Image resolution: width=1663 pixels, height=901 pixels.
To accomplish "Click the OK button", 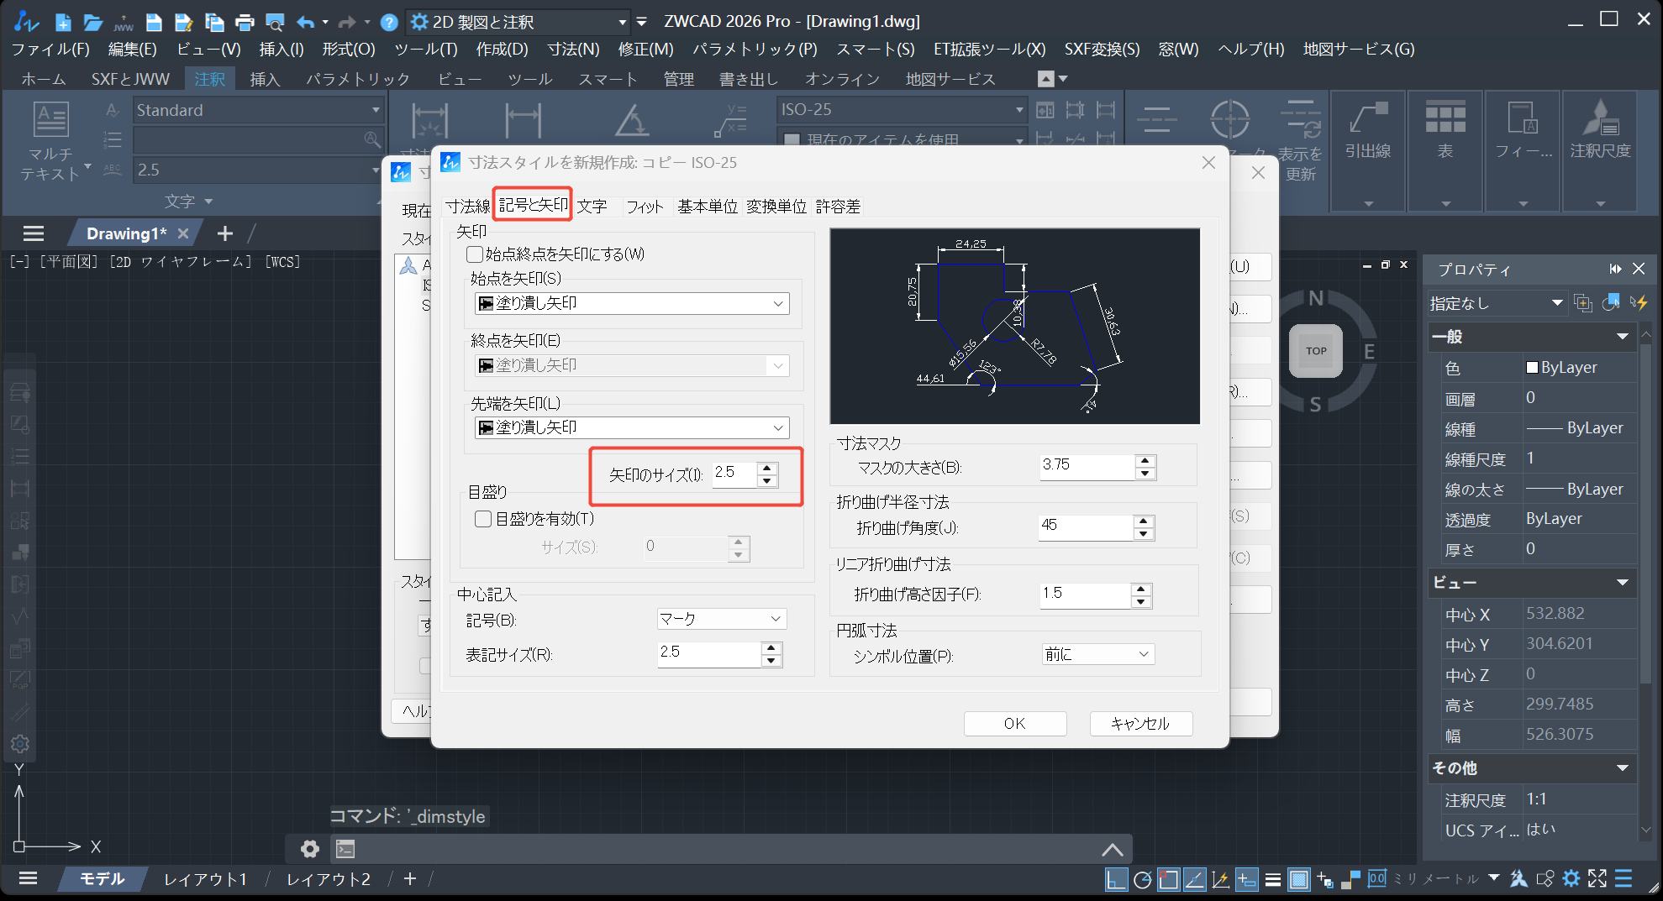I will [1014, 723].
